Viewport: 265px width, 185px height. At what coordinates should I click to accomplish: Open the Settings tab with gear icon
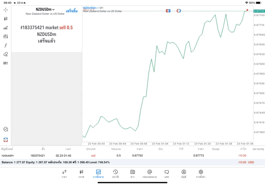[201, 174]
